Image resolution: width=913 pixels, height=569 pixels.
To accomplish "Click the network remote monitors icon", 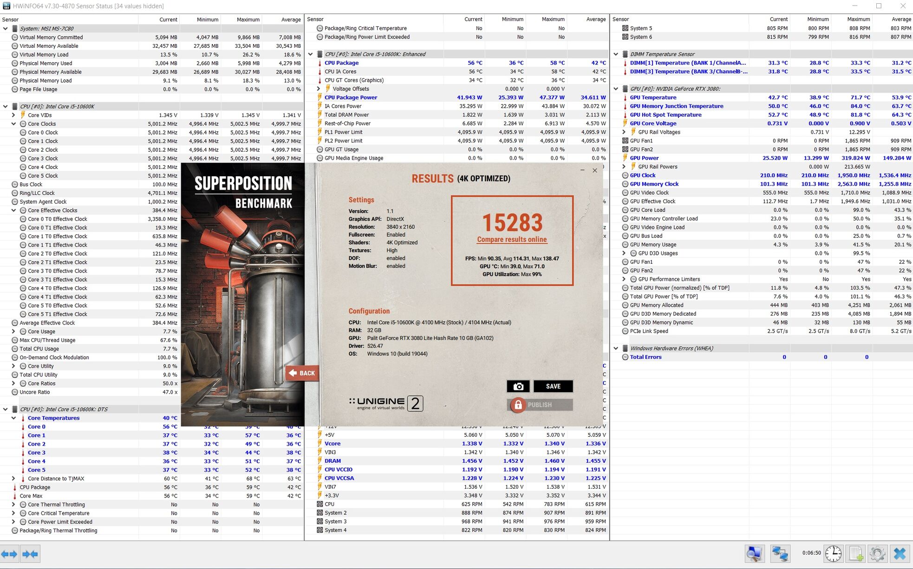I will coord(780,553).
